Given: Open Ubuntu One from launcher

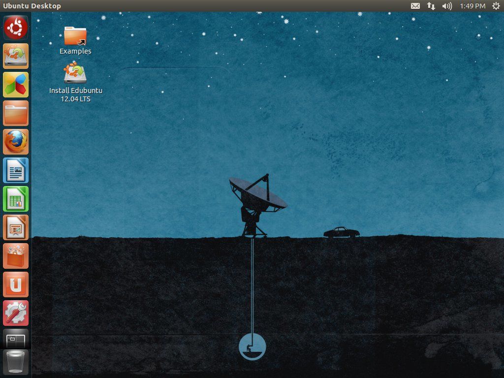Looking at the screenshot, I should click(16, 284).
